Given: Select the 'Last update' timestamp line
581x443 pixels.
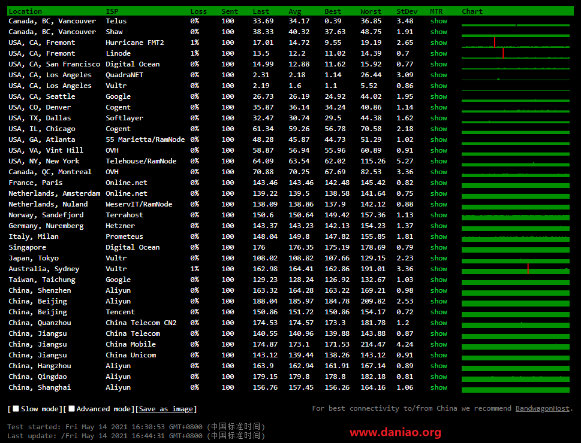Looking at the screenshot, I should 136,436.
